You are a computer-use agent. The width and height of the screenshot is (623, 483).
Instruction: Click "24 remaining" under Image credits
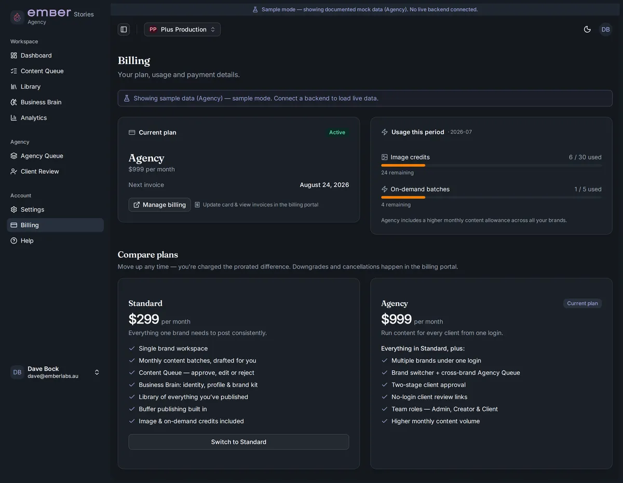(397, 173)
